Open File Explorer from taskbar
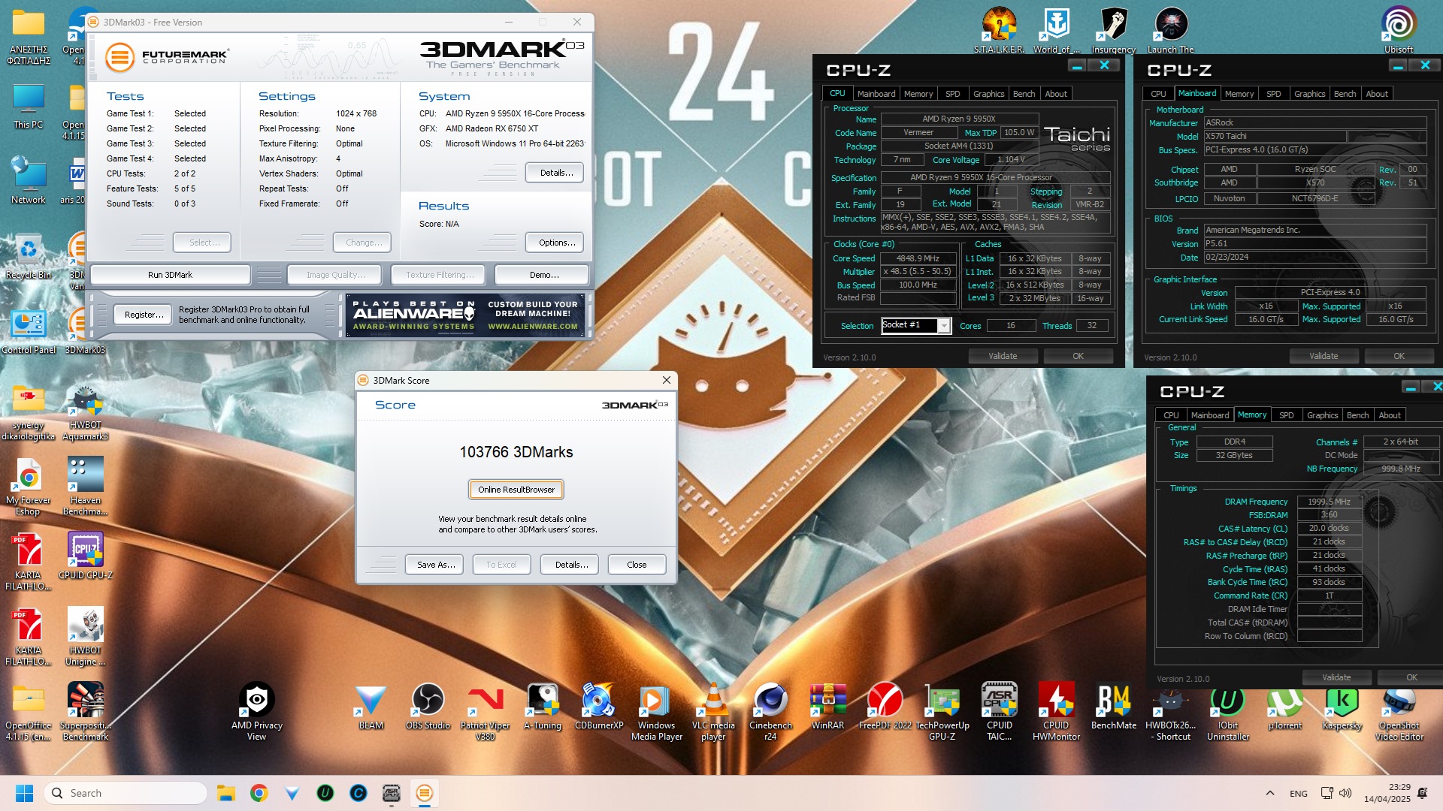 tap(226, 793)
